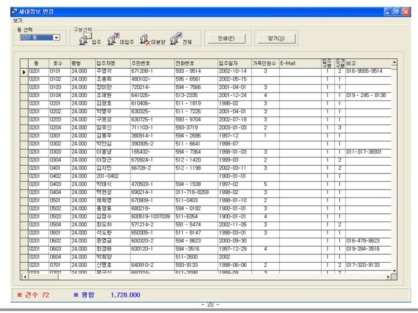Click 주민번호 cell 630325-
The width and height of the screenshot is (418, 313).
[x=152, y=112]
